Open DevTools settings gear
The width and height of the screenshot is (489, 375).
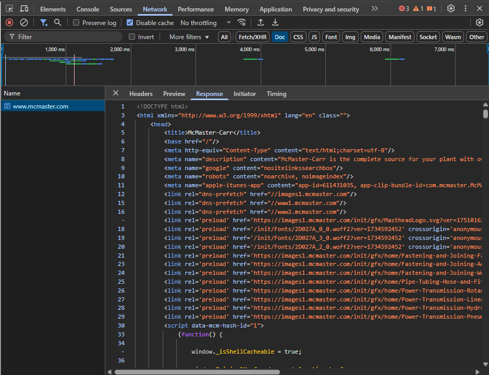[450, 8]
